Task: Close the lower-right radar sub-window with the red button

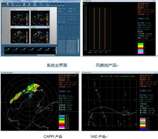Action: click(48, 28)
